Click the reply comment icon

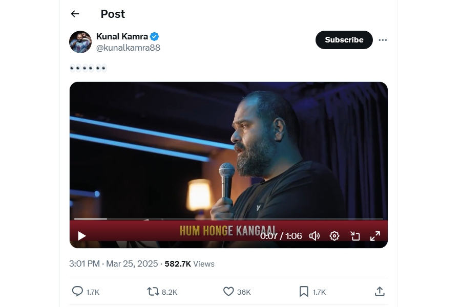coord(77,292)
